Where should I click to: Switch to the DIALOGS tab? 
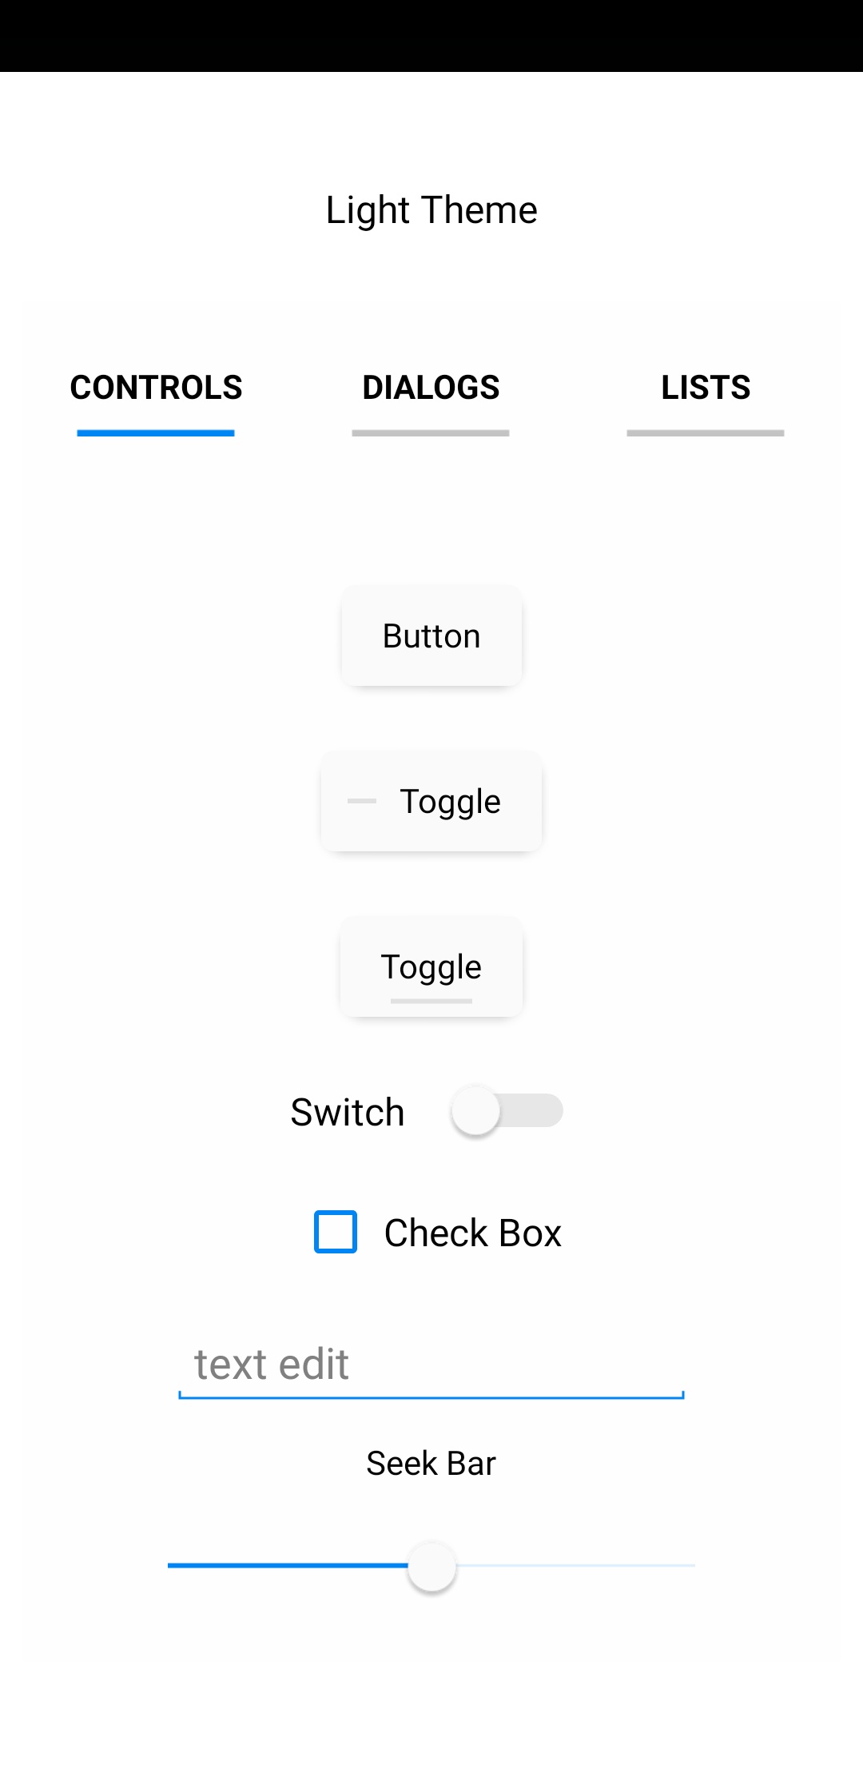point(431,388)
